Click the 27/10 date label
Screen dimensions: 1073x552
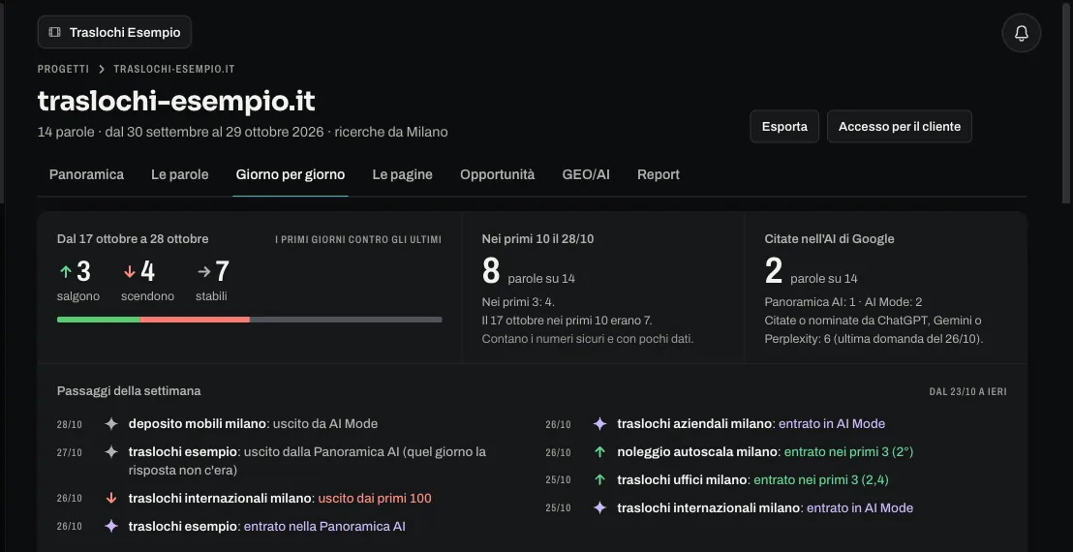click(x=69, y=453)
